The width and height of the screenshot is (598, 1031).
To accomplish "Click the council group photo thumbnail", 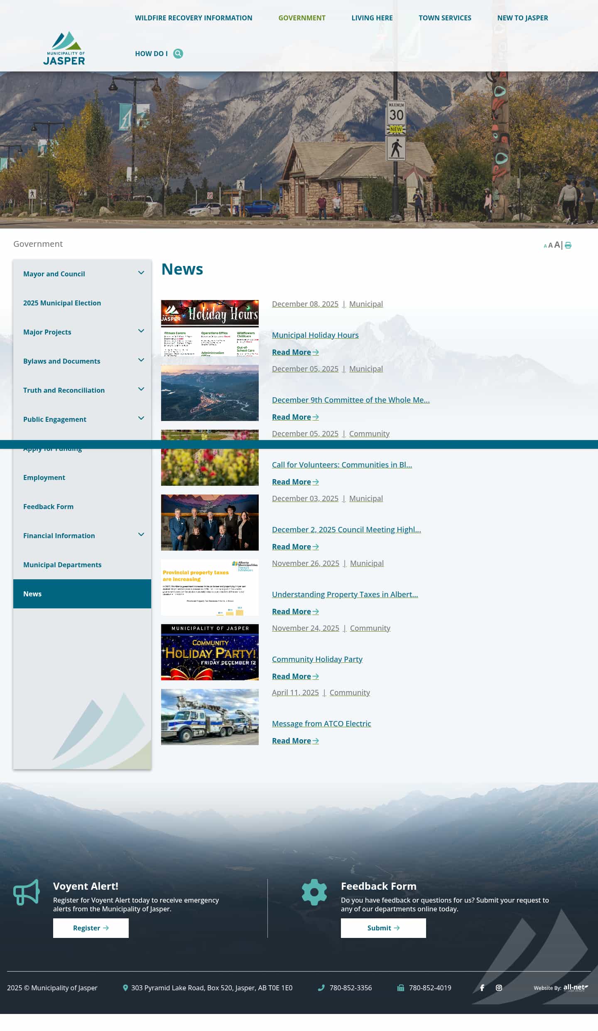I will [210, 522].
